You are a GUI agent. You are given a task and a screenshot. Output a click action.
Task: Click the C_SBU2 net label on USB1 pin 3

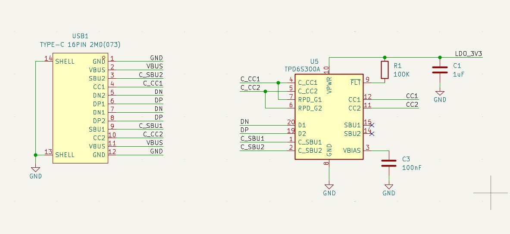pos(151,74)
